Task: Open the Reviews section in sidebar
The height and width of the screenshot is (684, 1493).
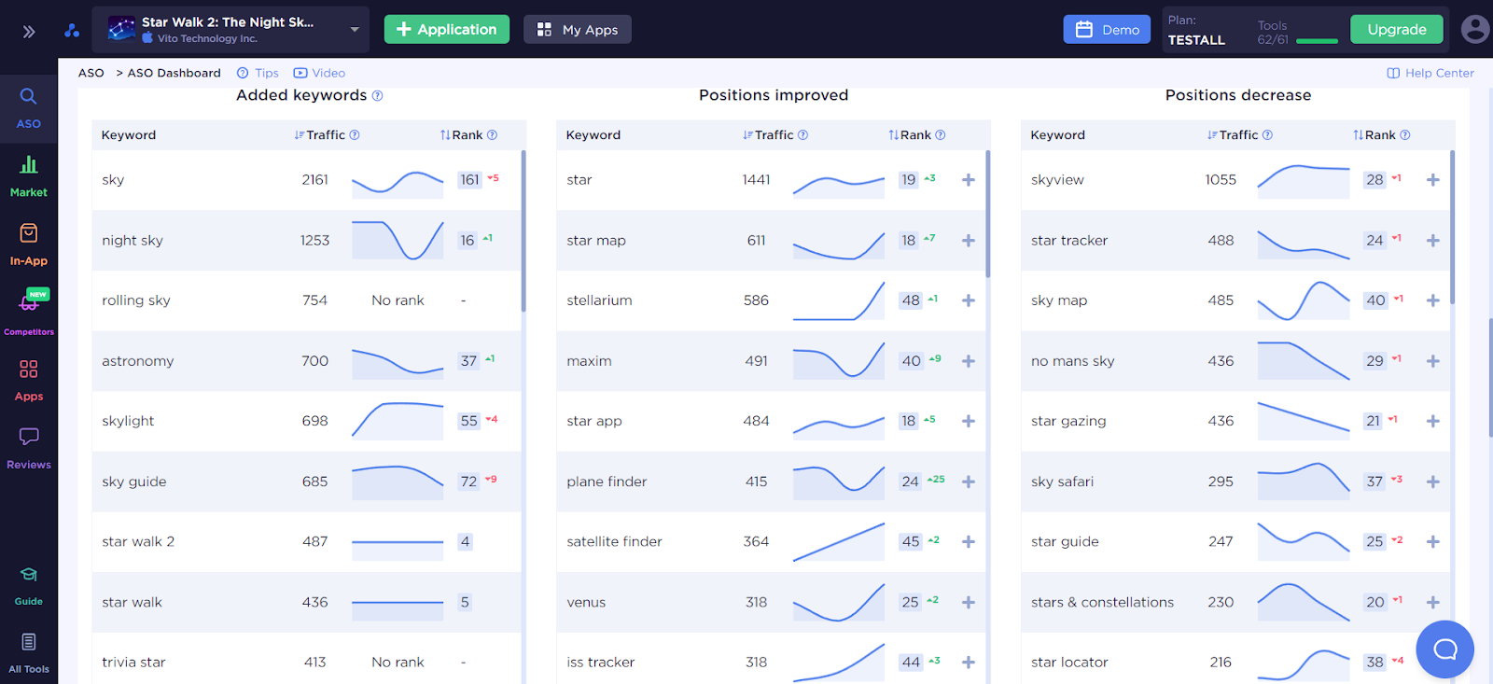Action: pyautogui.click(x=29, y=449)
